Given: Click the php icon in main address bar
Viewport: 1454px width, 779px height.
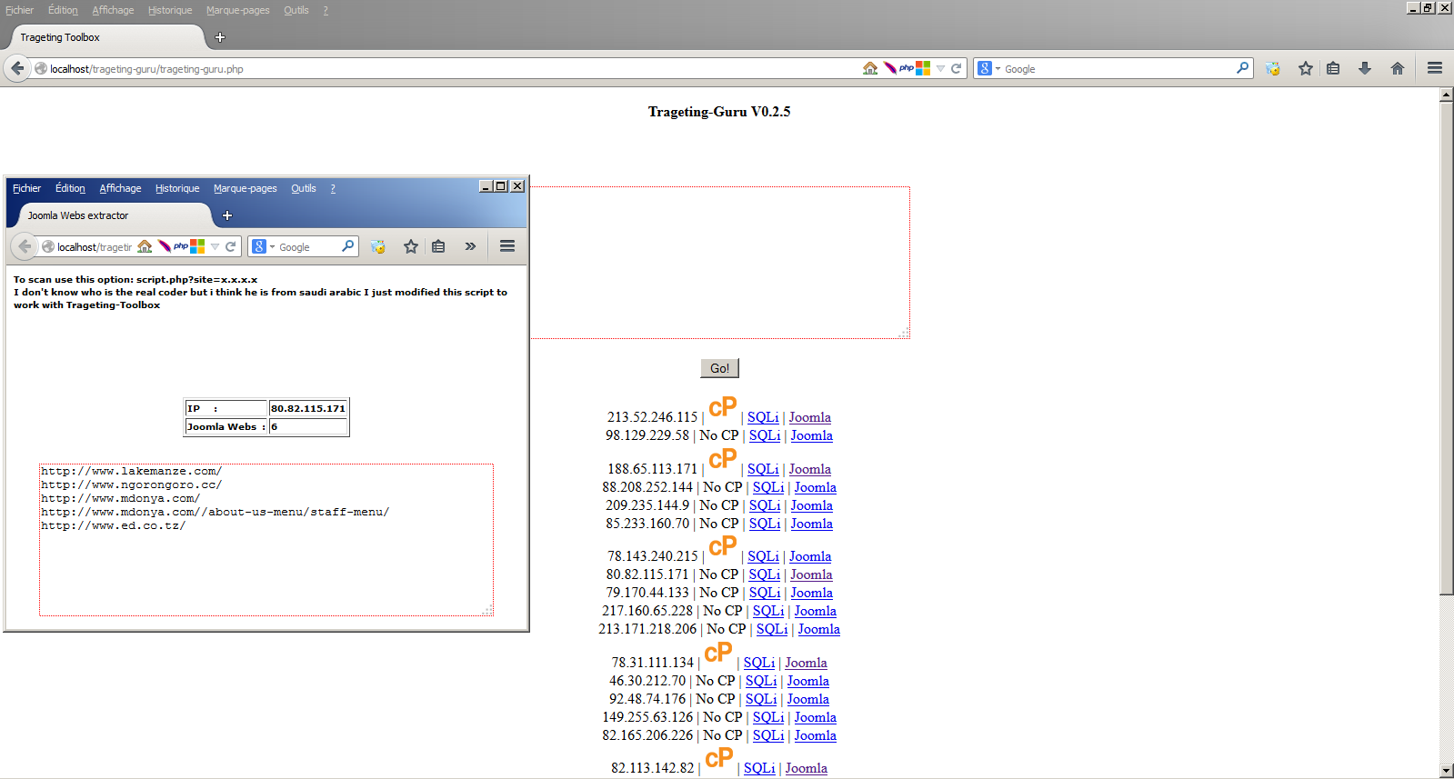Looking at the screenshot, I should (907, 68).
